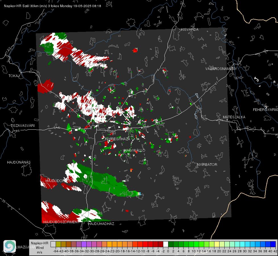Click the yellow swatch between 18 and 20
Viewport: 278px width, 256px height.
pos(217,244)
